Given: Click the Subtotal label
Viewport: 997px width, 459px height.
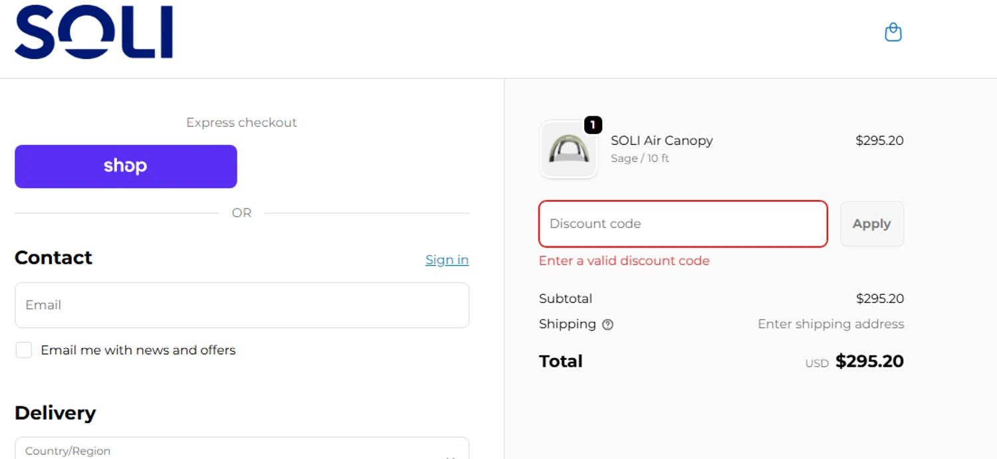Looking at the screenshot, I should [x=566, y=299].
